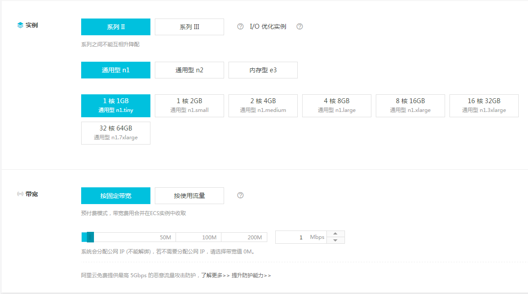Click 系列之间不能互相升降配 note
The height and width of the screenshot is (294, 528).
[110, 45]
